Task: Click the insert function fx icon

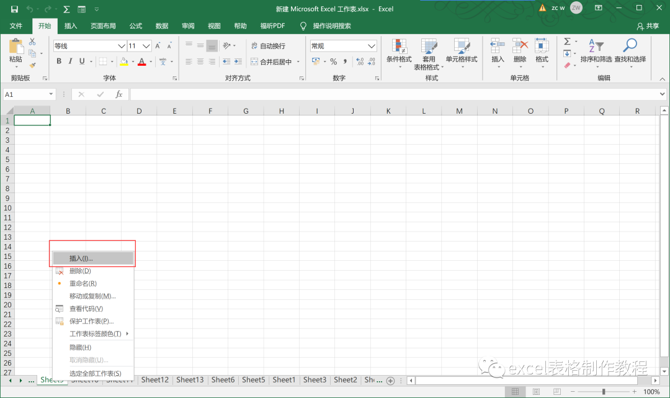Action: (118, 94)
